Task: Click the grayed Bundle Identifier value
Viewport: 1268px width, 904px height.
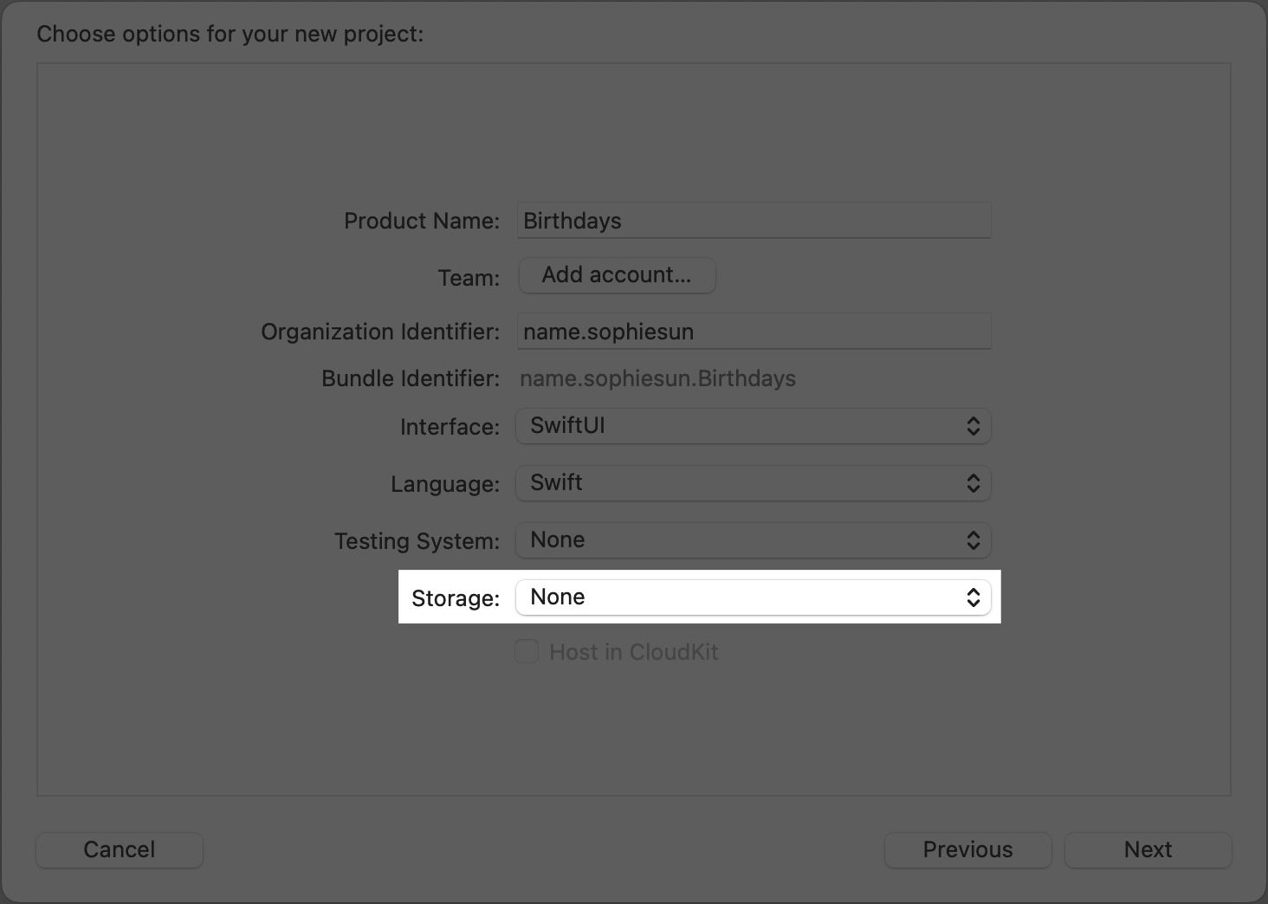Action: (657, 378)
